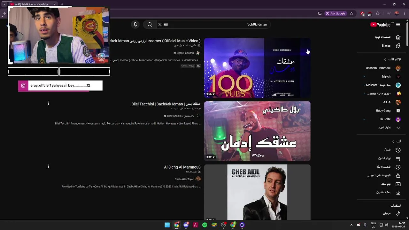Screen dimensions: 409x230
Task: Play the Bilel Tacchini 3ach9ak Idman thumbnail
Action: point(257,131)
